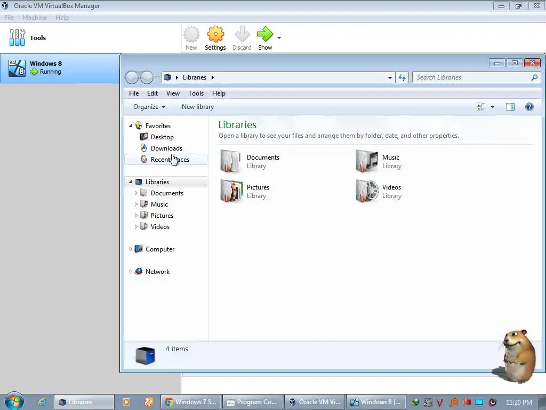Open the view options dropdown arrow

click(492, 107)
